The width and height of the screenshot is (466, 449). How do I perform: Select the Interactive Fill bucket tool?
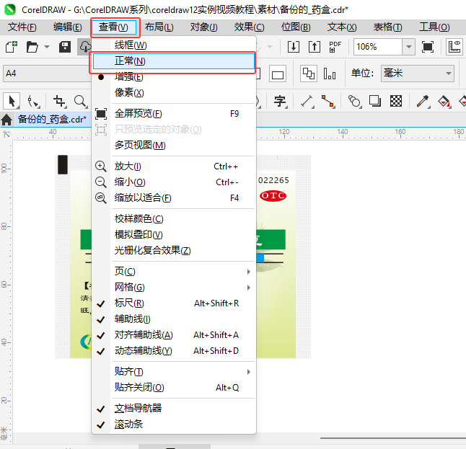(444, 102)
